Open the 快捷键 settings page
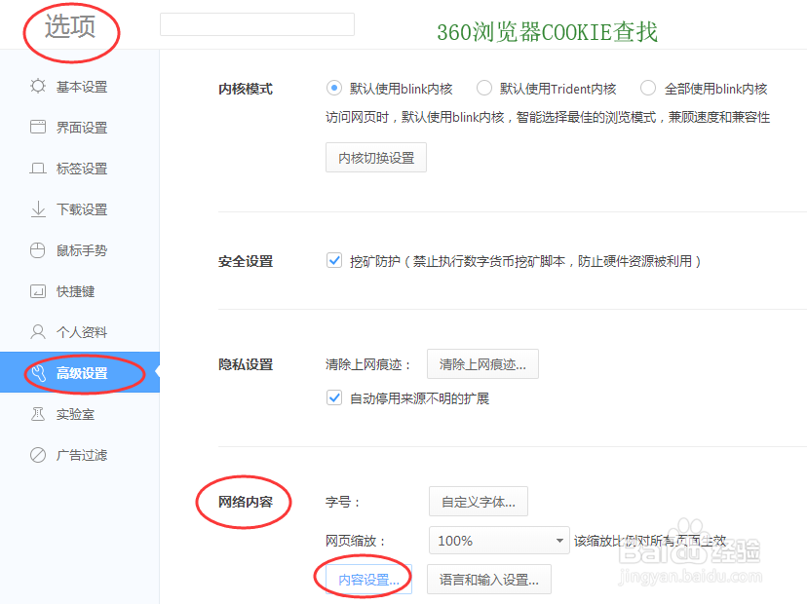 (x=80, y=291)
